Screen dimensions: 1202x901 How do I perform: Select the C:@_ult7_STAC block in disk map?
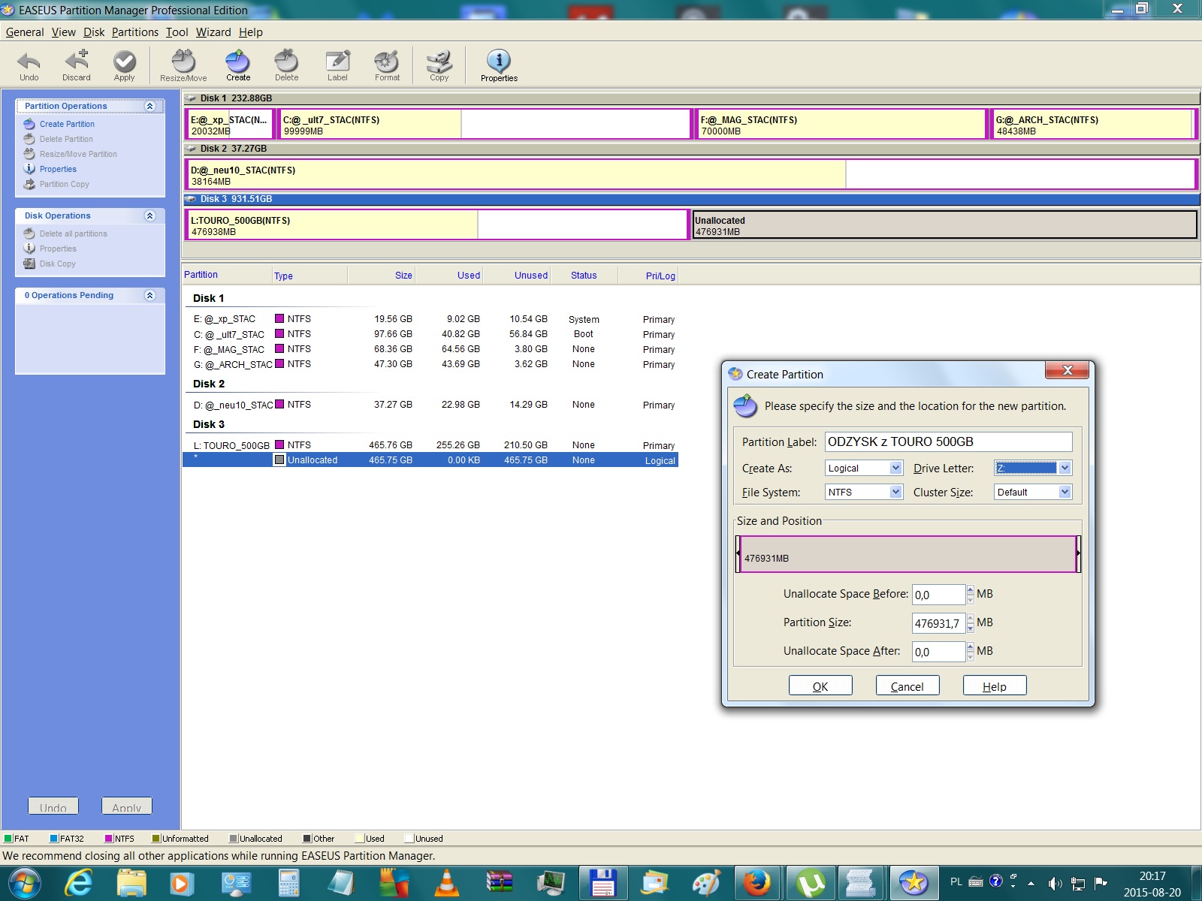click(x=484, y=124)
